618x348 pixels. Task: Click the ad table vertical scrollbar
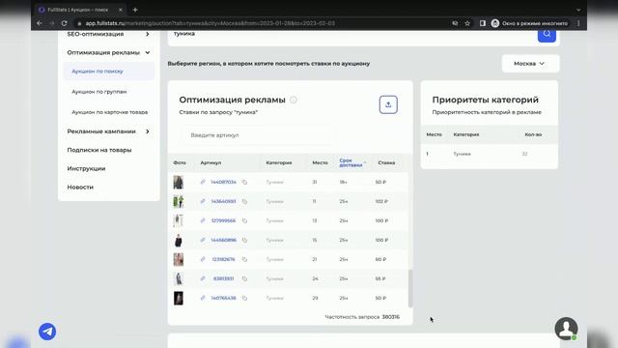tap(410, 288)
